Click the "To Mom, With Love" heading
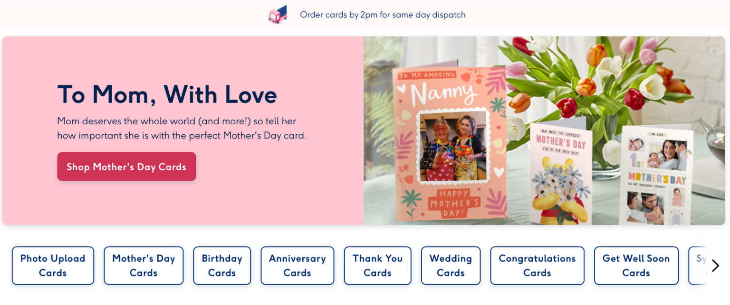The image size is (730, 305). (x=167, y=94)
